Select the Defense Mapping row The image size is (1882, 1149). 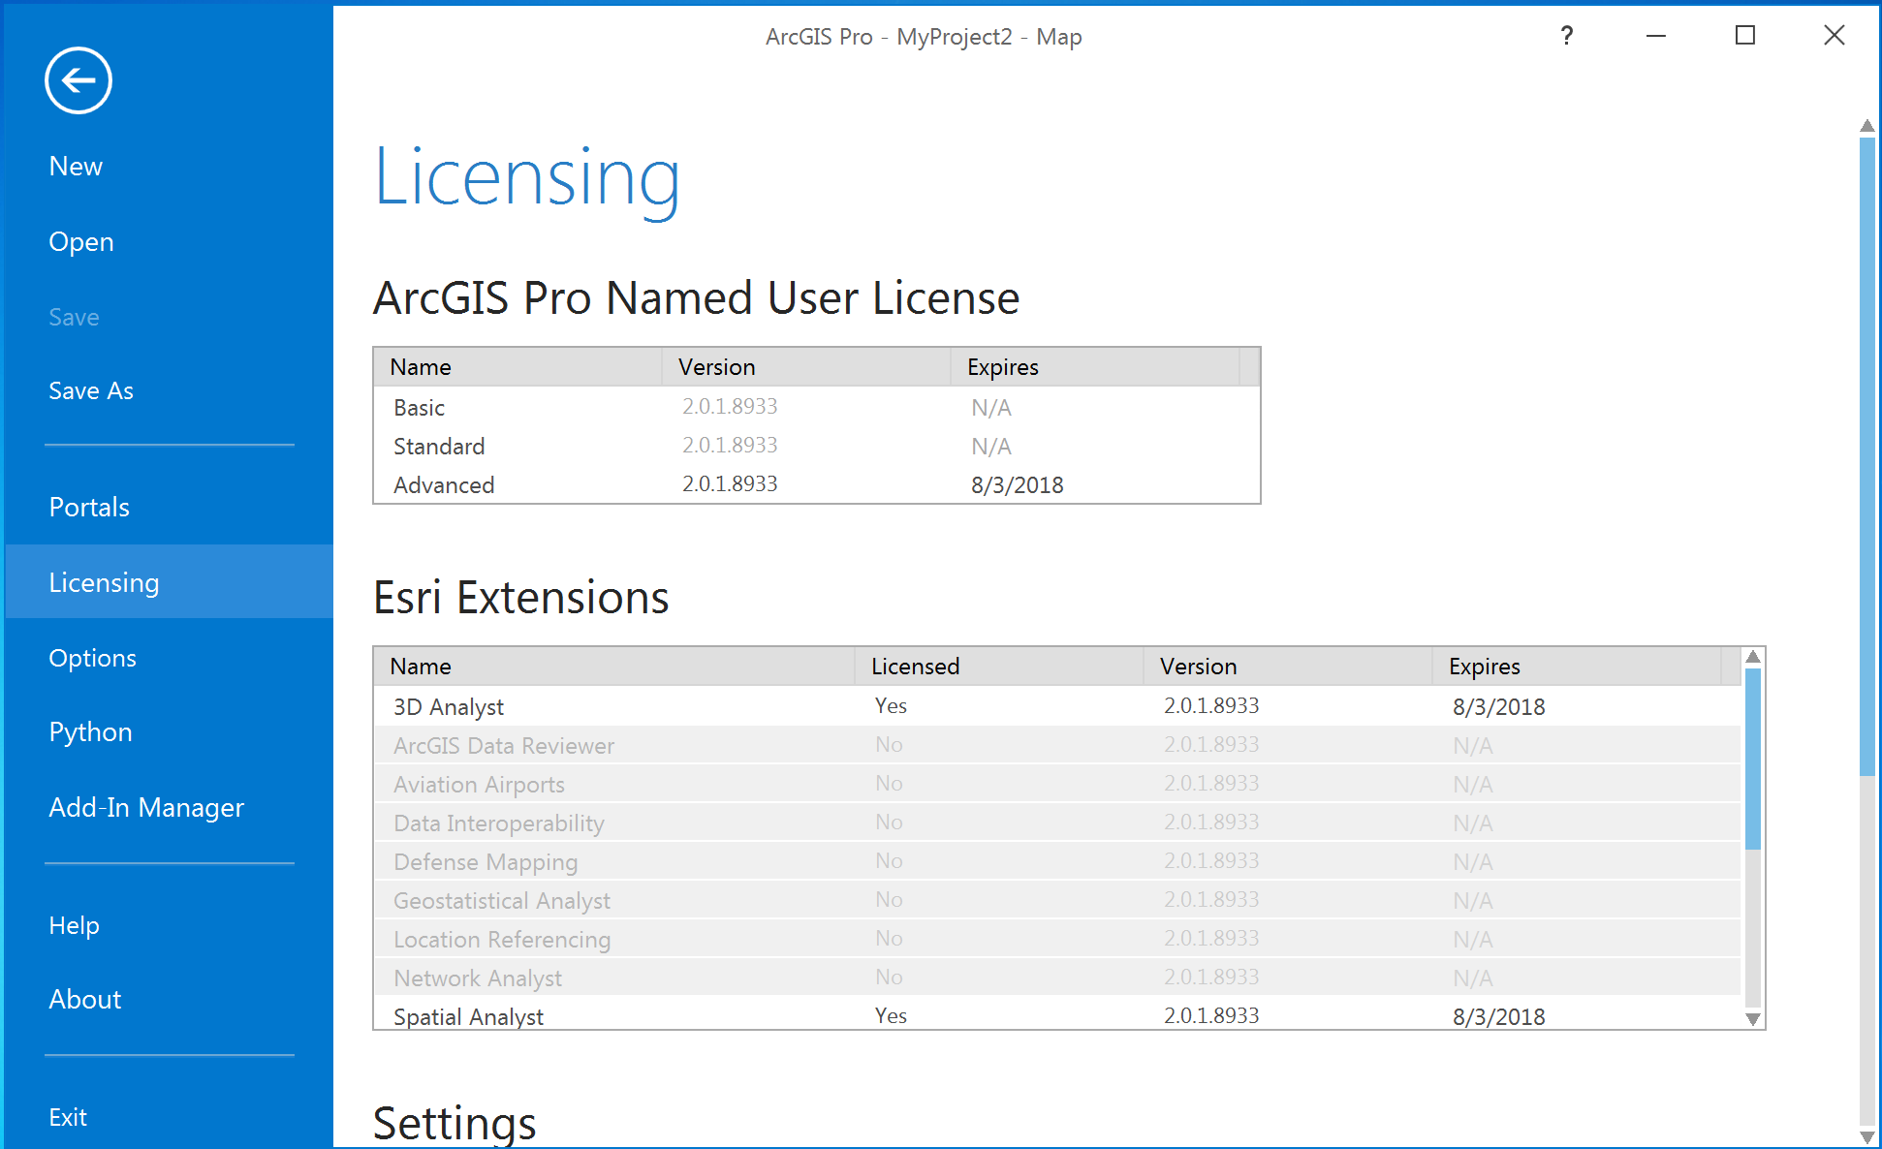point(1057,861)
